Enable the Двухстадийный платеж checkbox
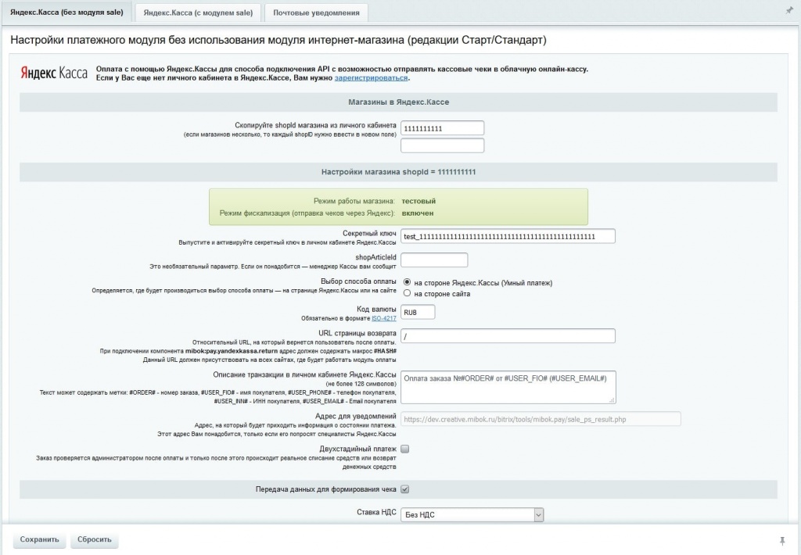 tap(405, 449)
